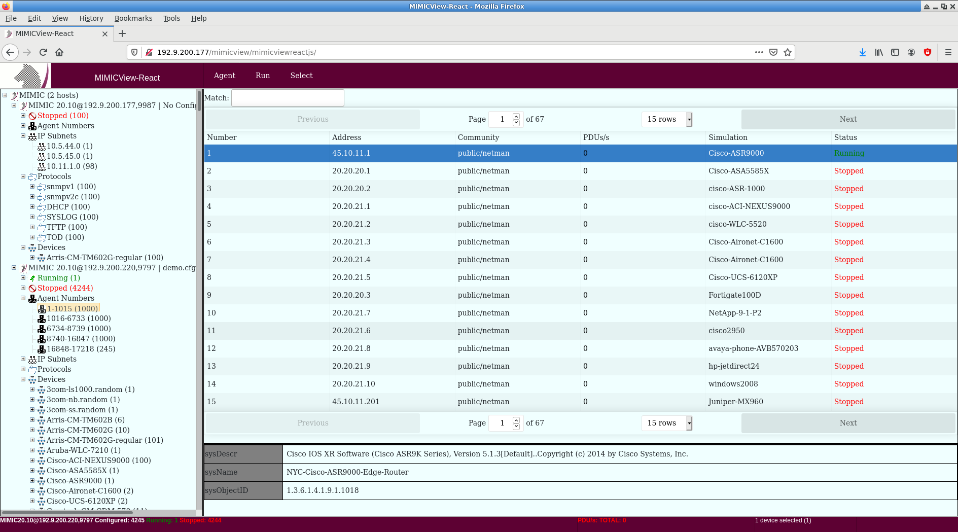This screenshot has width=958, height=532.
Task: Click the 10.11.1.0 subnet icon
Action: point(42,166)
